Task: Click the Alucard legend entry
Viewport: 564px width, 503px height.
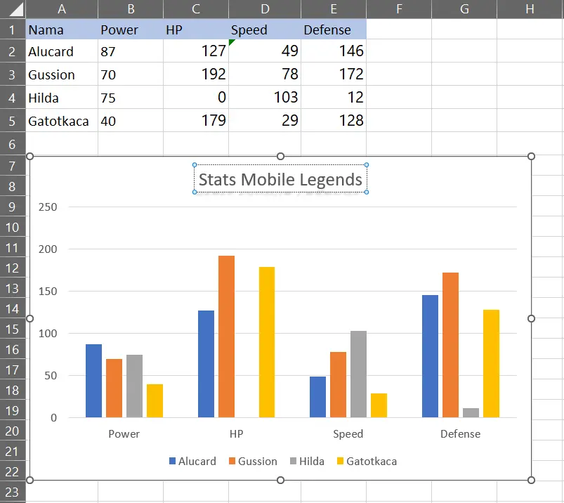Action: coord(192,462)
